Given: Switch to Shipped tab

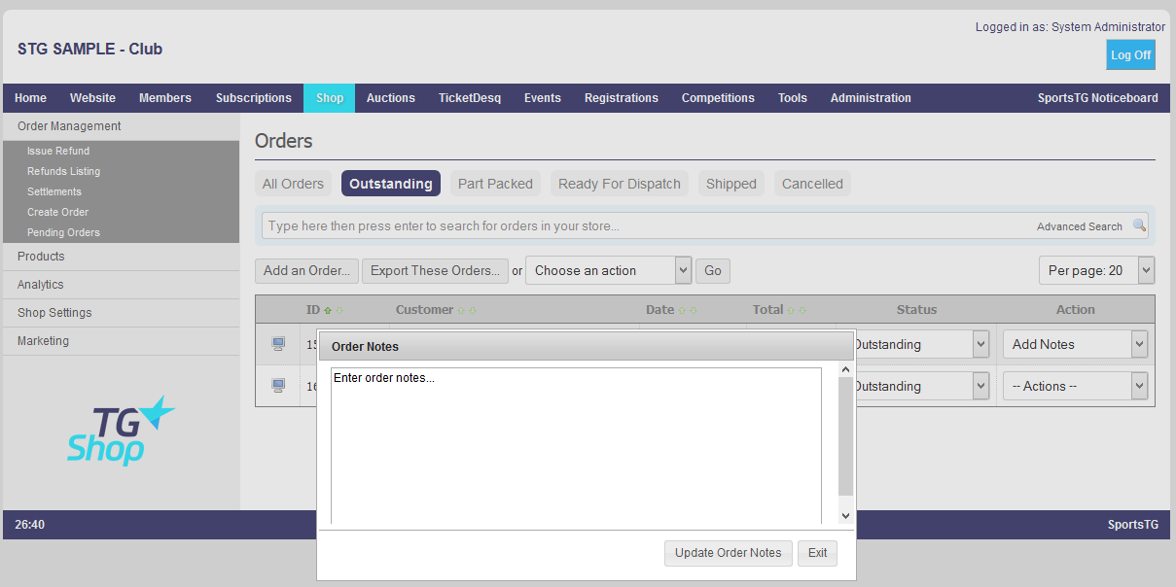Looking at the screenshot, I should [x=731, y=184].
